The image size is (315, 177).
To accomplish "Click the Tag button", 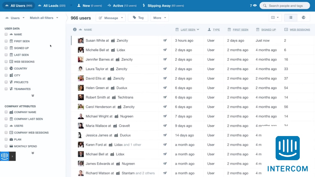I will pyautogui.click(x=138, y=18).
